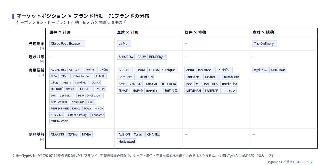Select the Dr.Jart+ chip

coord(212,77)
